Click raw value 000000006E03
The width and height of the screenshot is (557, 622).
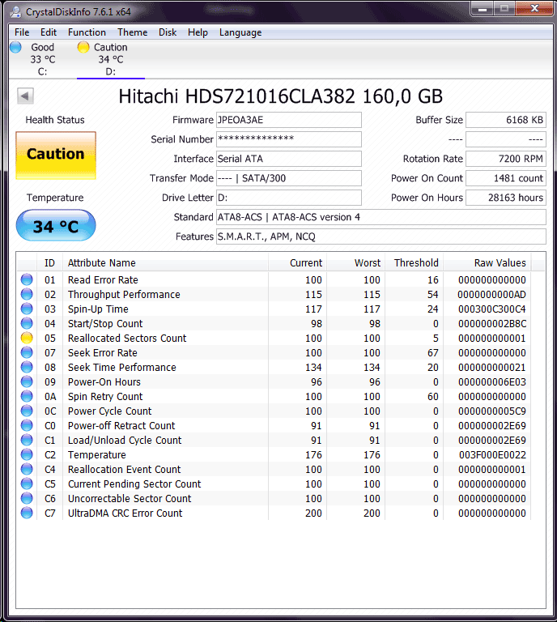(x=492, y=382)
